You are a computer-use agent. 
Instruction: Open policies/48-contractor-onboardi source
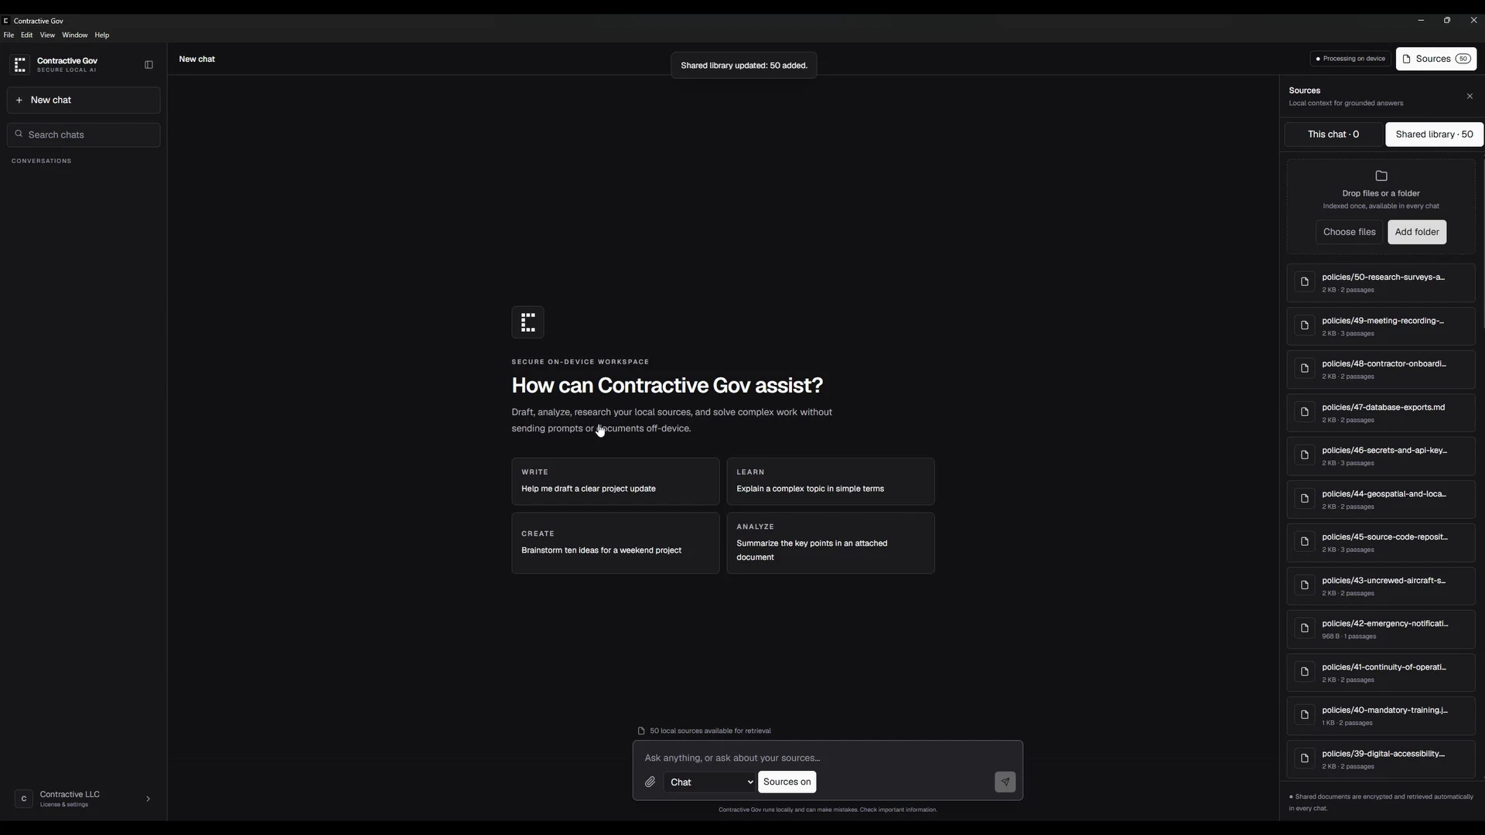[1381, 370]
